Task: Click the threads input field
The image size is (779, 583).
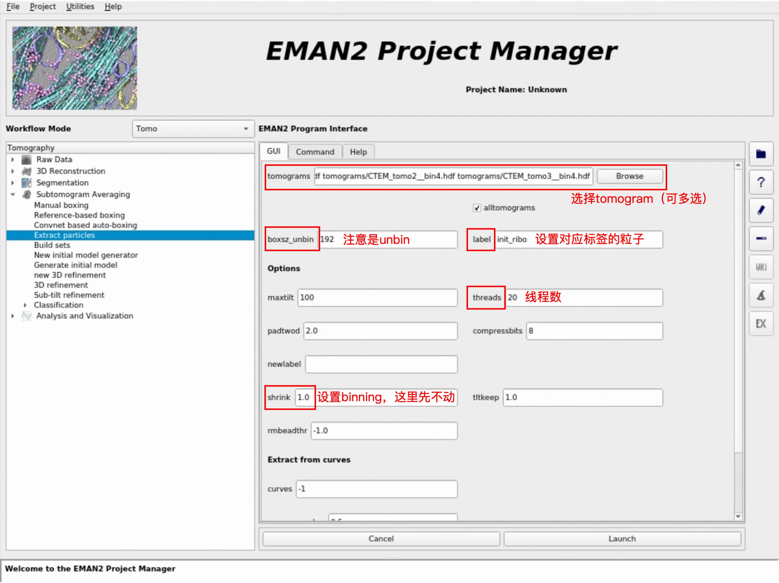Action: 584,298
